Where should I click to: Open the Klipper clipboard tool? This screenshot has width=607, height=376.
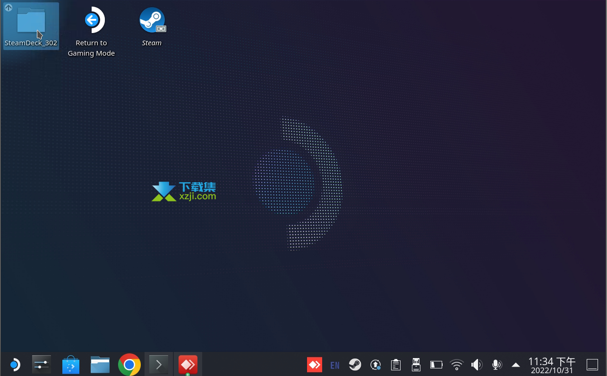coord(395,365)
